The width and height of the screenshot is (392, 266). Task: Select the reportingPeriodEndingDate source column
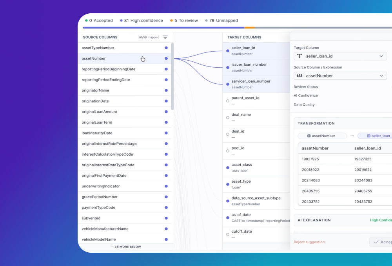pos(125,80)
